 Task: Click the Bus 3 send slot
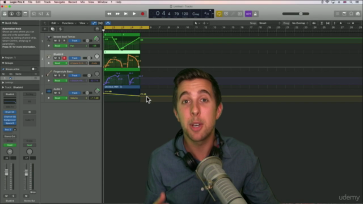(8, 130)
